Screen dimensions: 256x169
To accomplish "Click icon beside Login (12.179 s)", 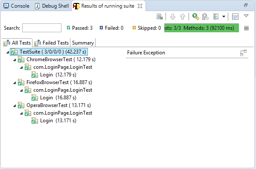I will point(35,75).
